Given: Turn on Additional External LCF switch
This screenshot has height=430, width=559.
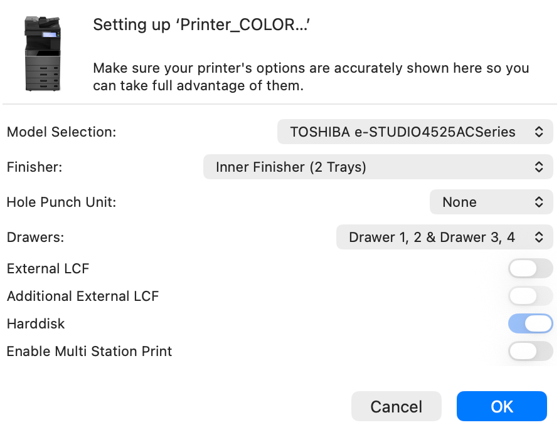Looking at the screenshot, I should (530, 296).
